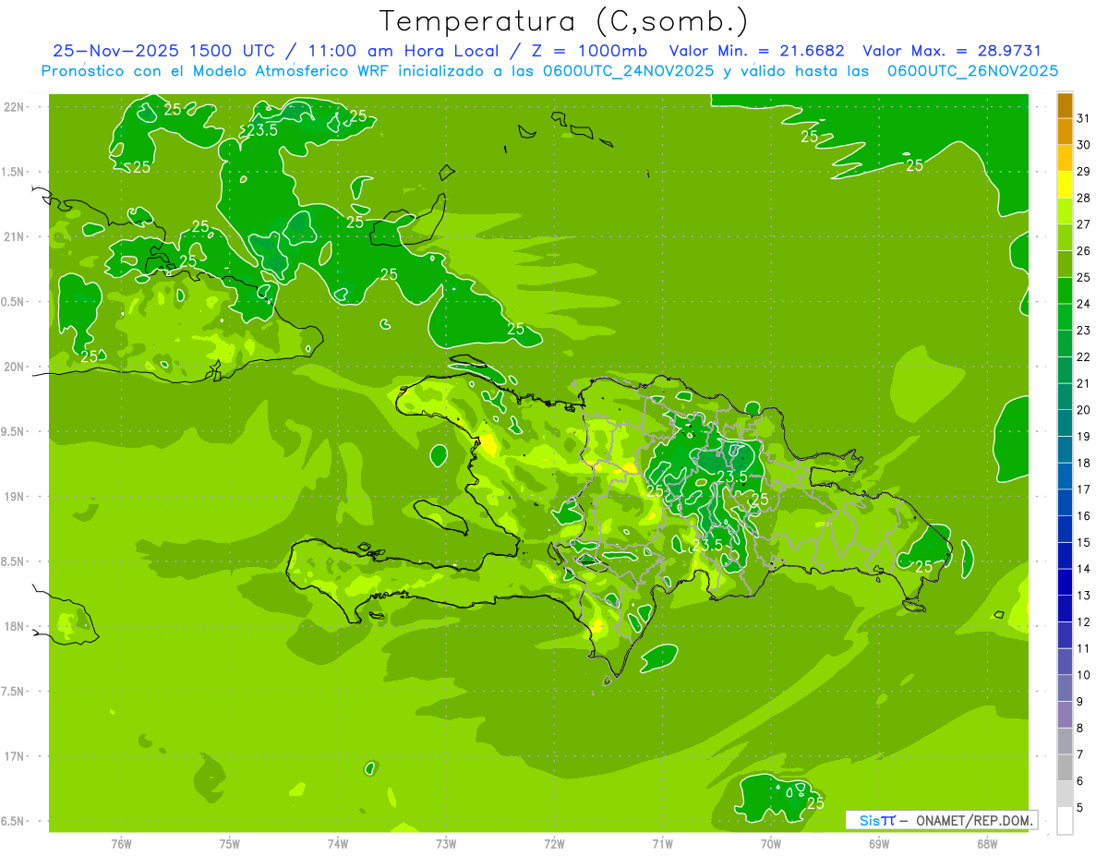
Task: Click the '25' contour label near 16.5N
Action: pyautogui.click(x=815, y=803)
